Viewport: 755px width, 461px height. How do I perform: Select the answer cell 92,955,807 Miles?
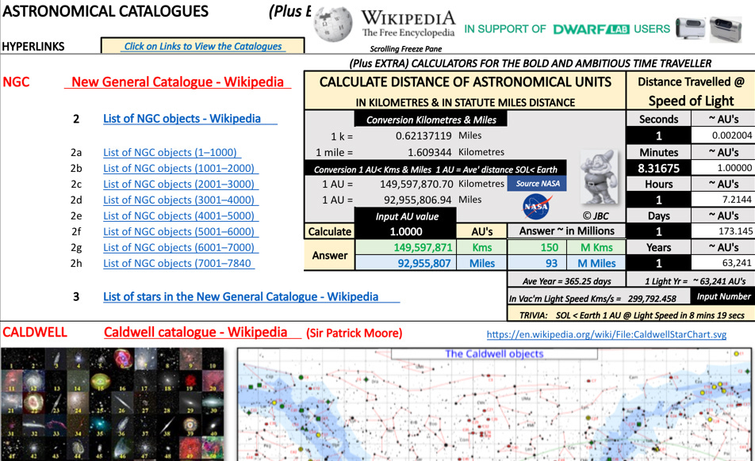coord(406,263)
